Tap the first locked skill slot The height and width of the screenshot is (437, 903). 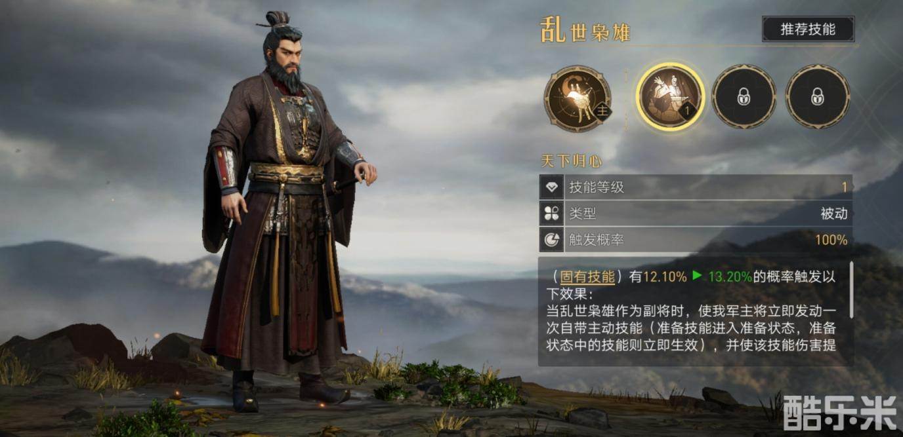point(744,97)
